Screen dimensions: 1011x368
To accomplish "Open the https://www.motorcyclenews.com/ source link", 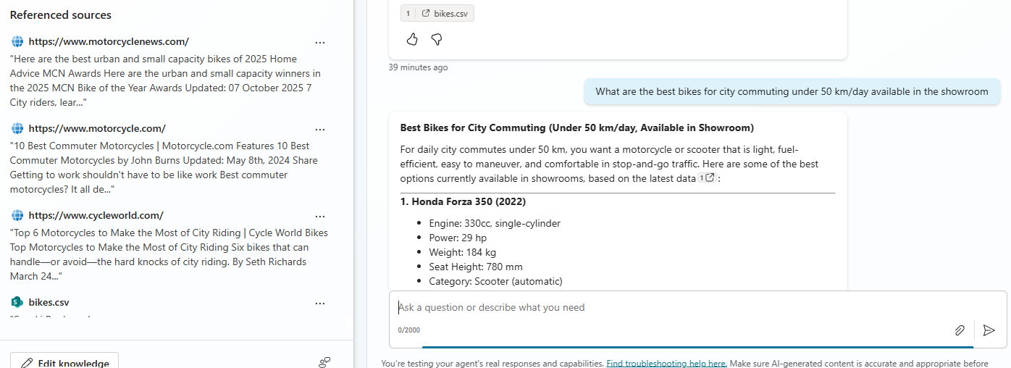I will (x=109, y=42).
